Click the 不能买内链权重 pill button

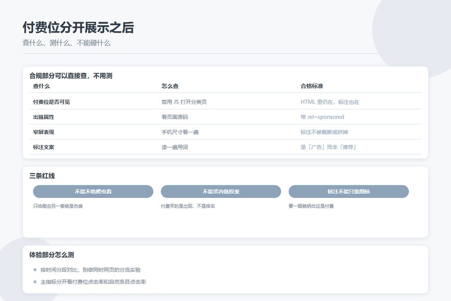221,192
